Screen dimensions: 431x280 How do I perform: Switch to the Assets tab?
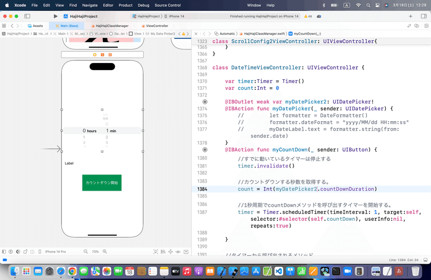(35, 26)
